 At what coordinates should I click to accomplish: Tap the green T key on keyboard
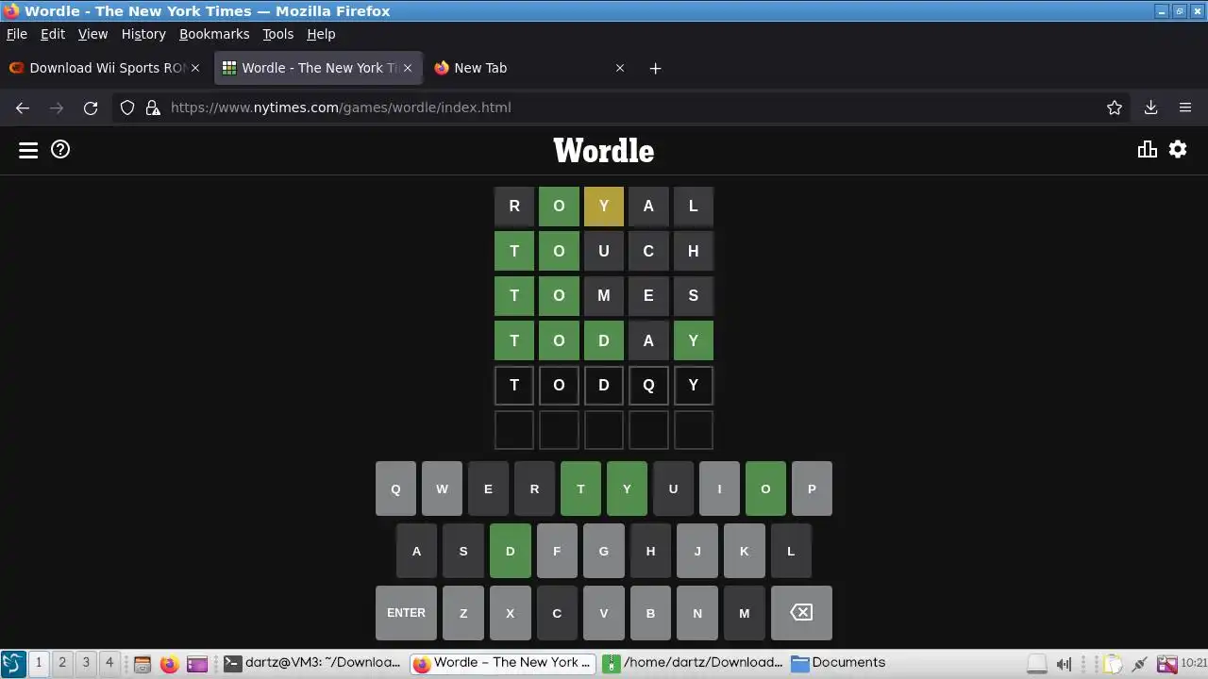tap(580, 489)
